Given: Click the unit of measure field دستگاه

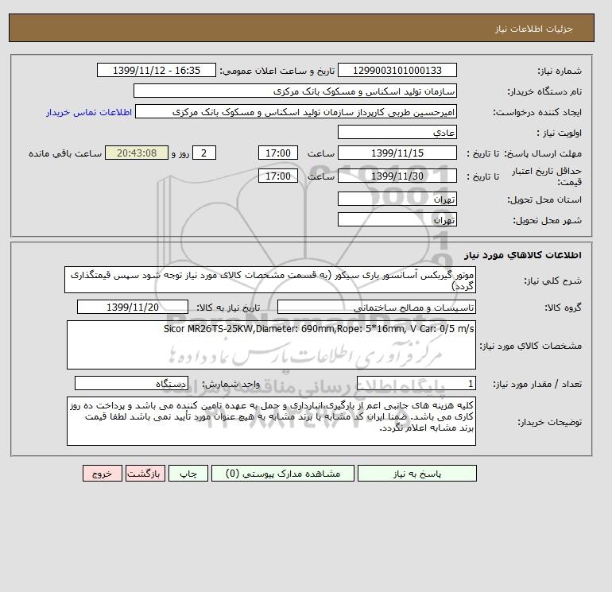Looking at the screenshot, I should point(131,384).
